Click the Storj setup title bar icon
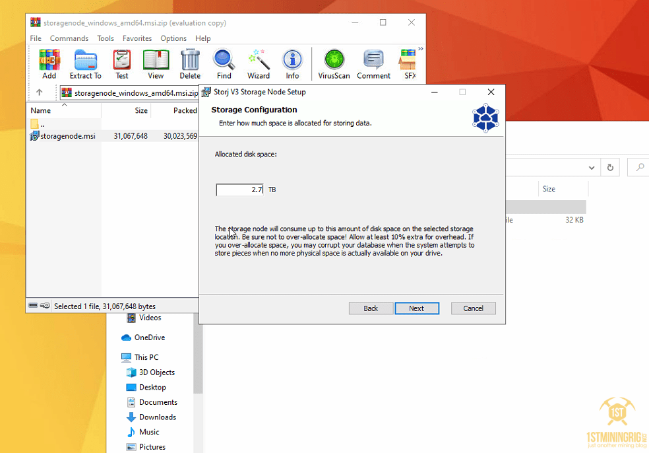The width and height of the screenshot is (649, 453). [206, 92]
